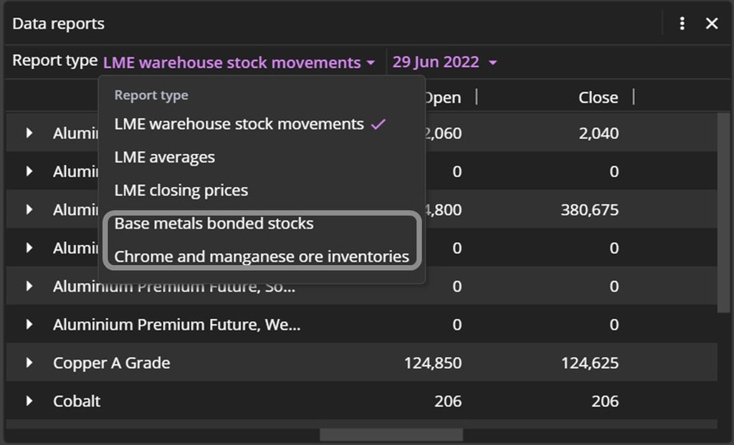Image resolution: width=734 pixels, height=445 pixels.
Task: Sort by the Close column header
Action: click(599, 97)
